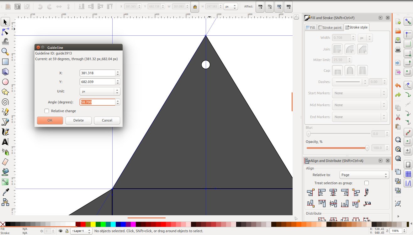Select the Spiral tool

click(x=5, y=102)
